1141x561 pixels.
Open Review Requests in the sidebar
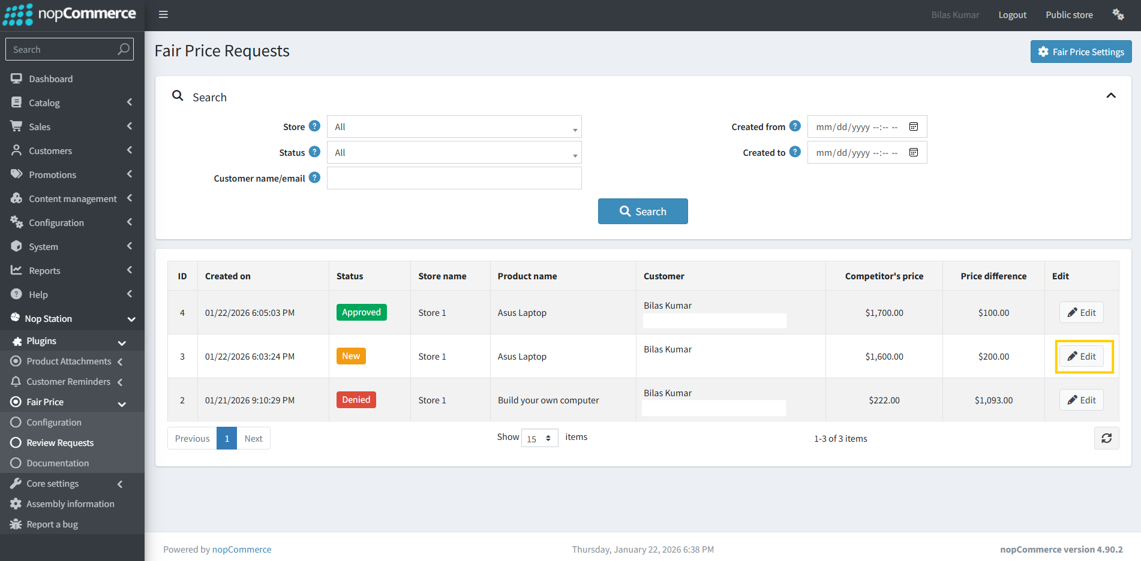pyautogui.click(x=60, y=443)
